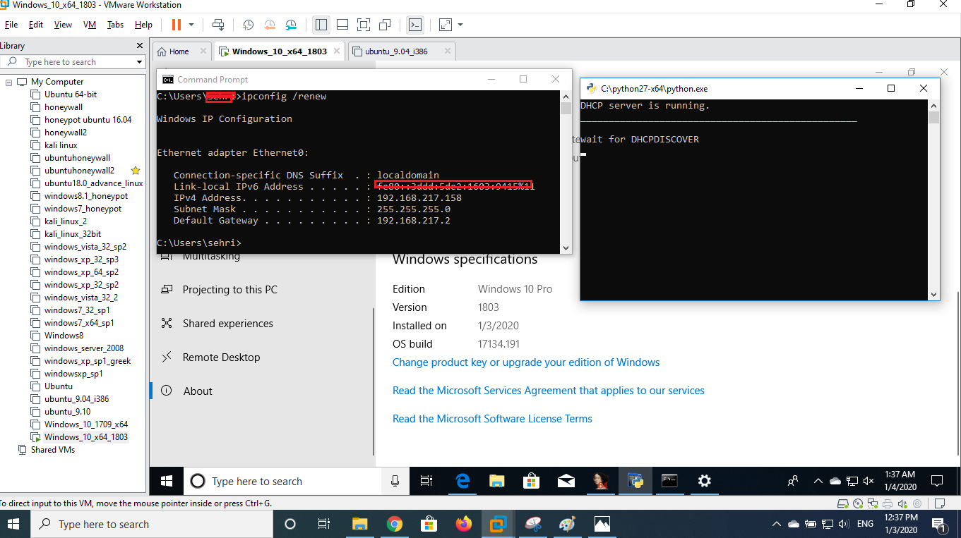Open the Help menu
961x538 pixels.
[143, 25]
